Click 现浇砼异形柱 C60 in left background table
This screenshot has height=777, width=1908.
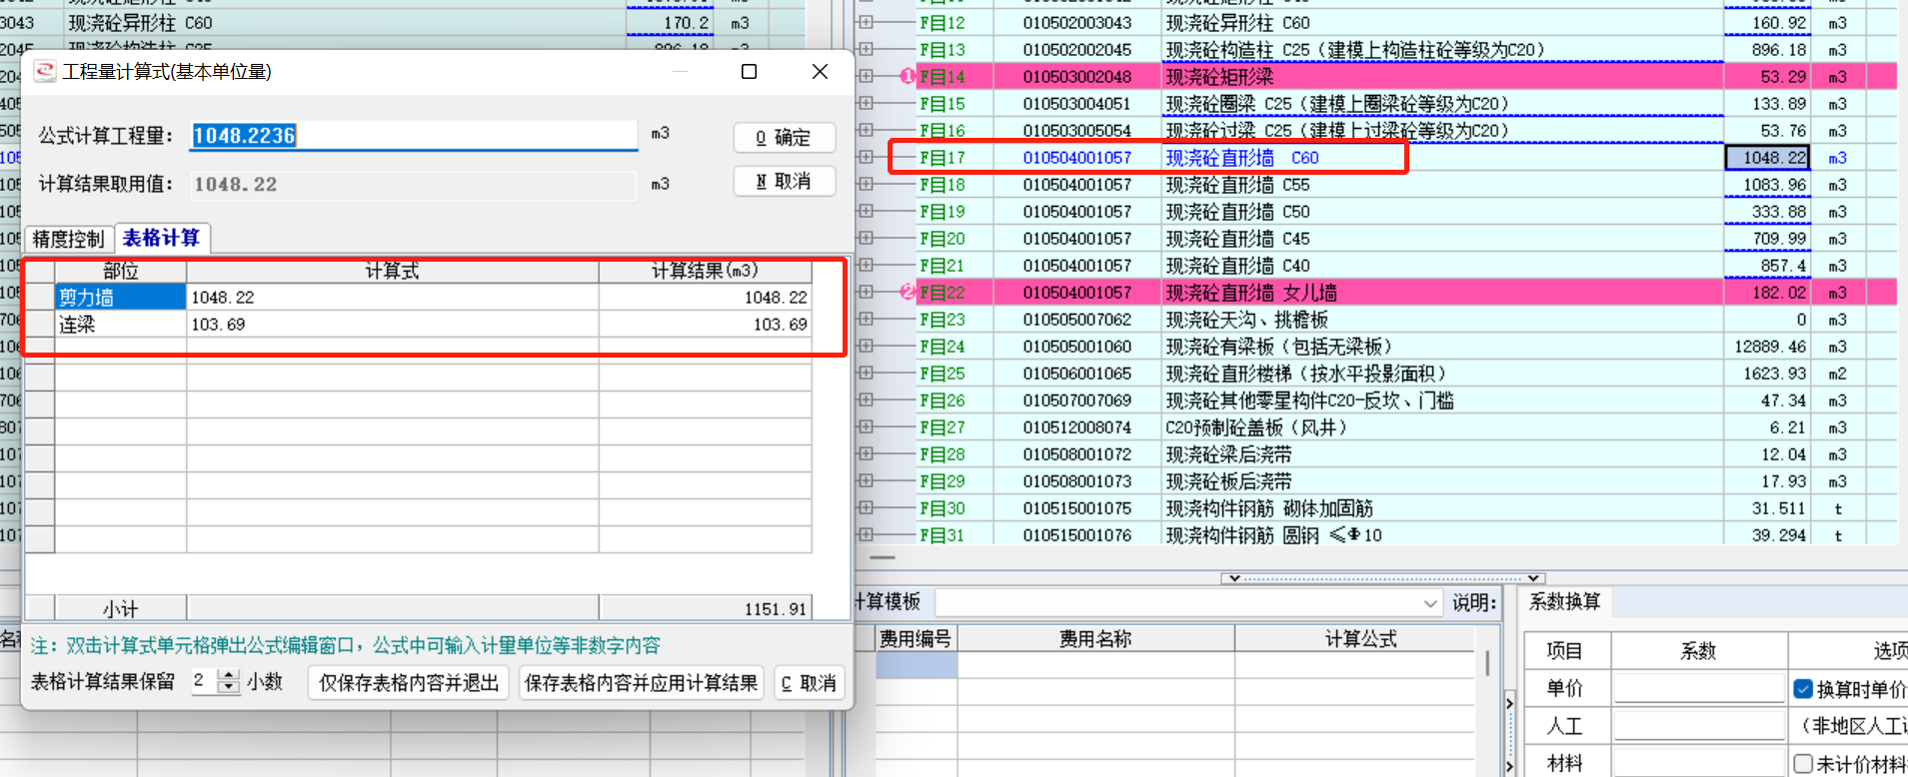140,22
